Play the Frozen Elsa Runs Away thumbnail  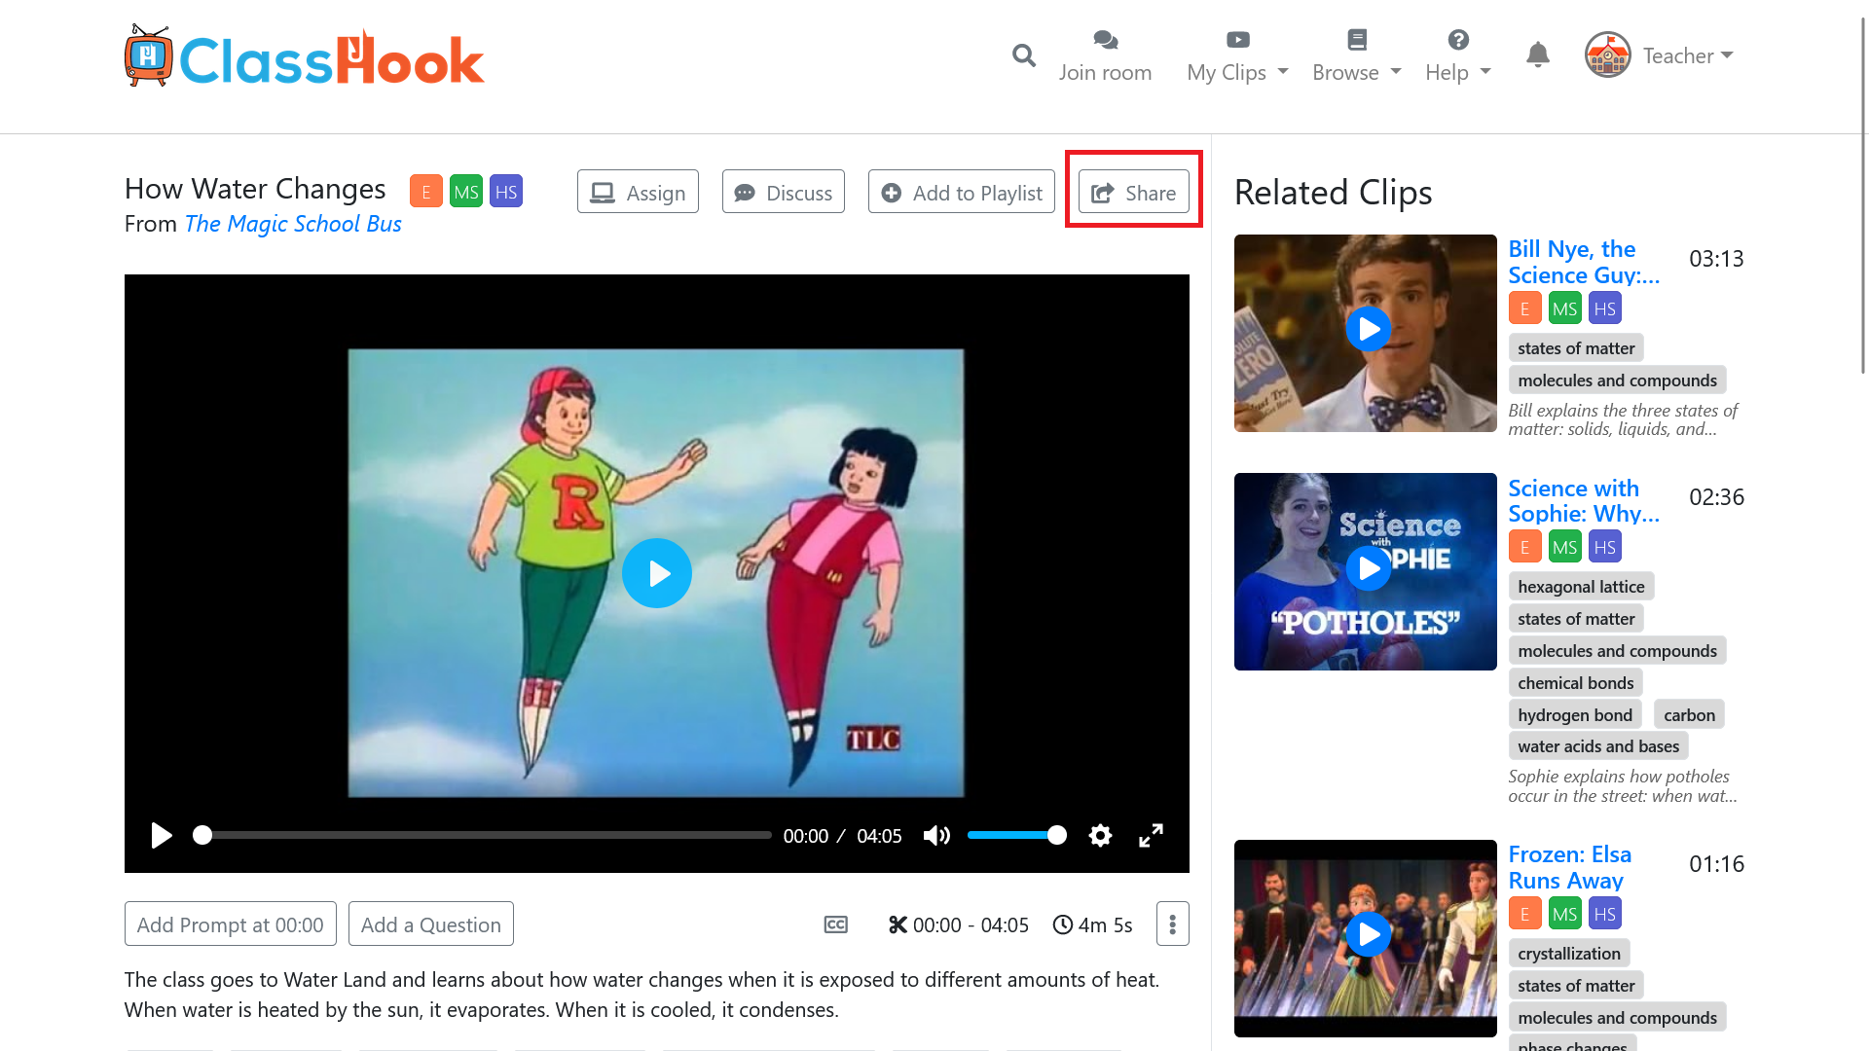click(1365, 938)
